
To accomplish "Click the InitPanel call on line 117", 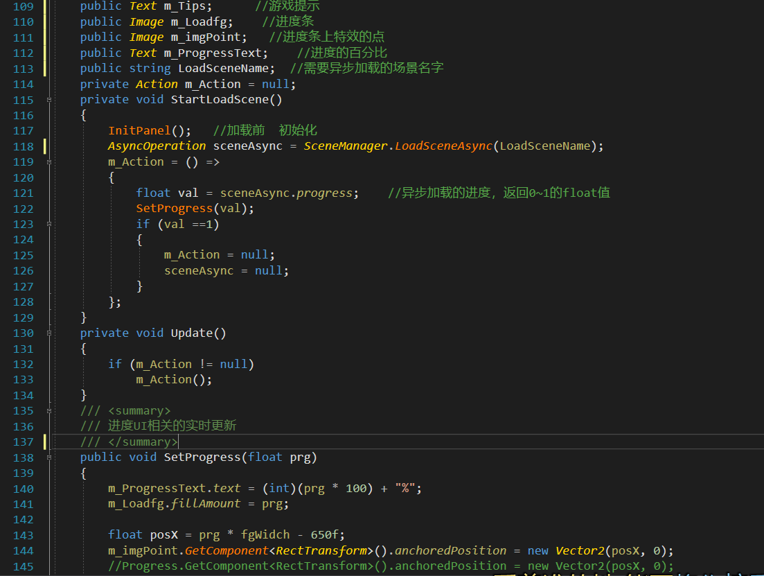I will pos(139,130).
